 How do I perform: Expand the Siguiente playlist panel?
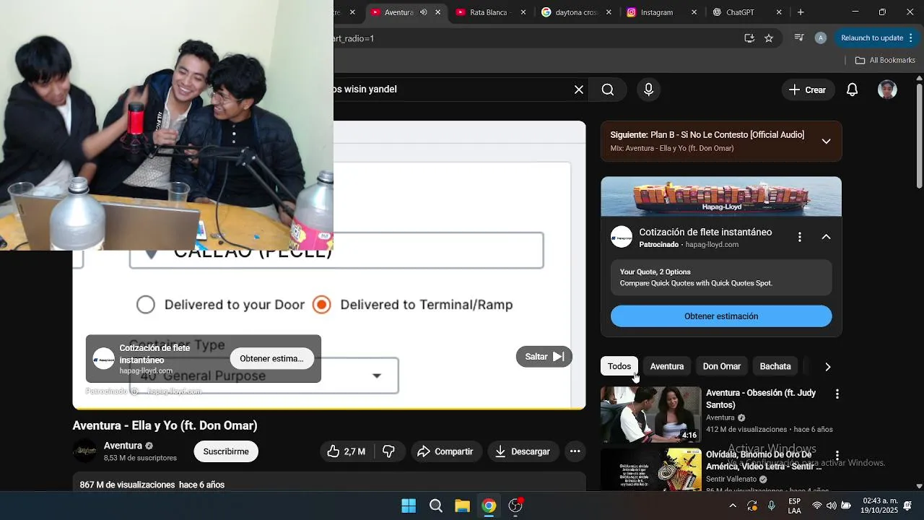[827, 141]
